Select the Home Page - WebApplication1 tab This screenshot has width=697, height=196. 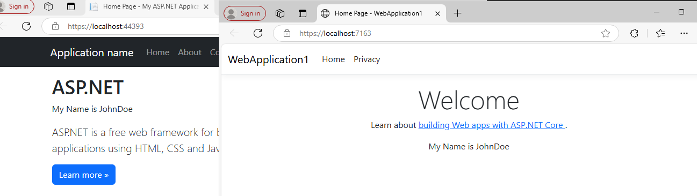[x=382, y=13]
